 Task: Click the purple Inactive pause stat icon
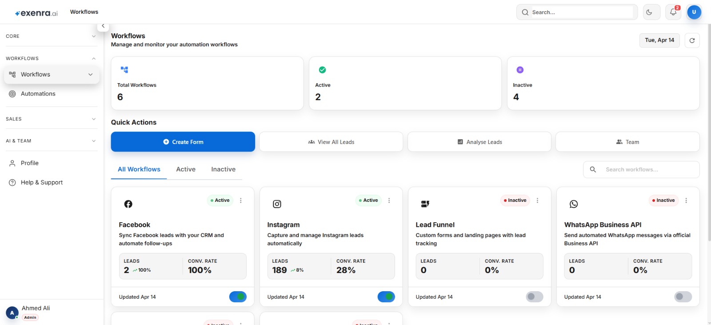520,70
